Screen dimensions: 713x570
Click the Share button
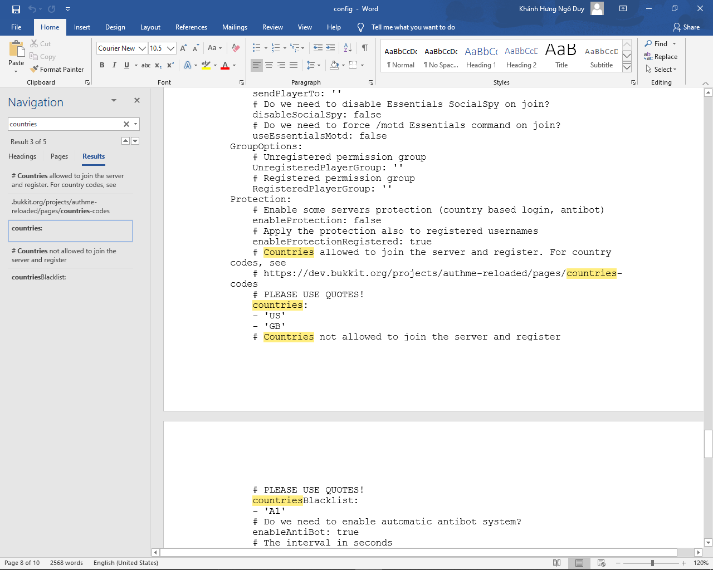(x=686, y=27)
